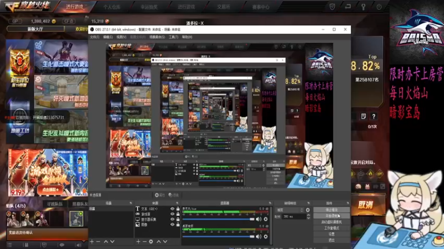Switch to the 交易所 tab in game

click(224, 7)
